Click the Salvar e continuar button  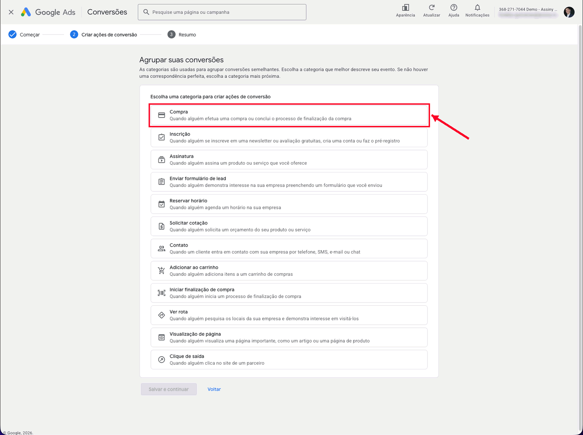point(169,389)
